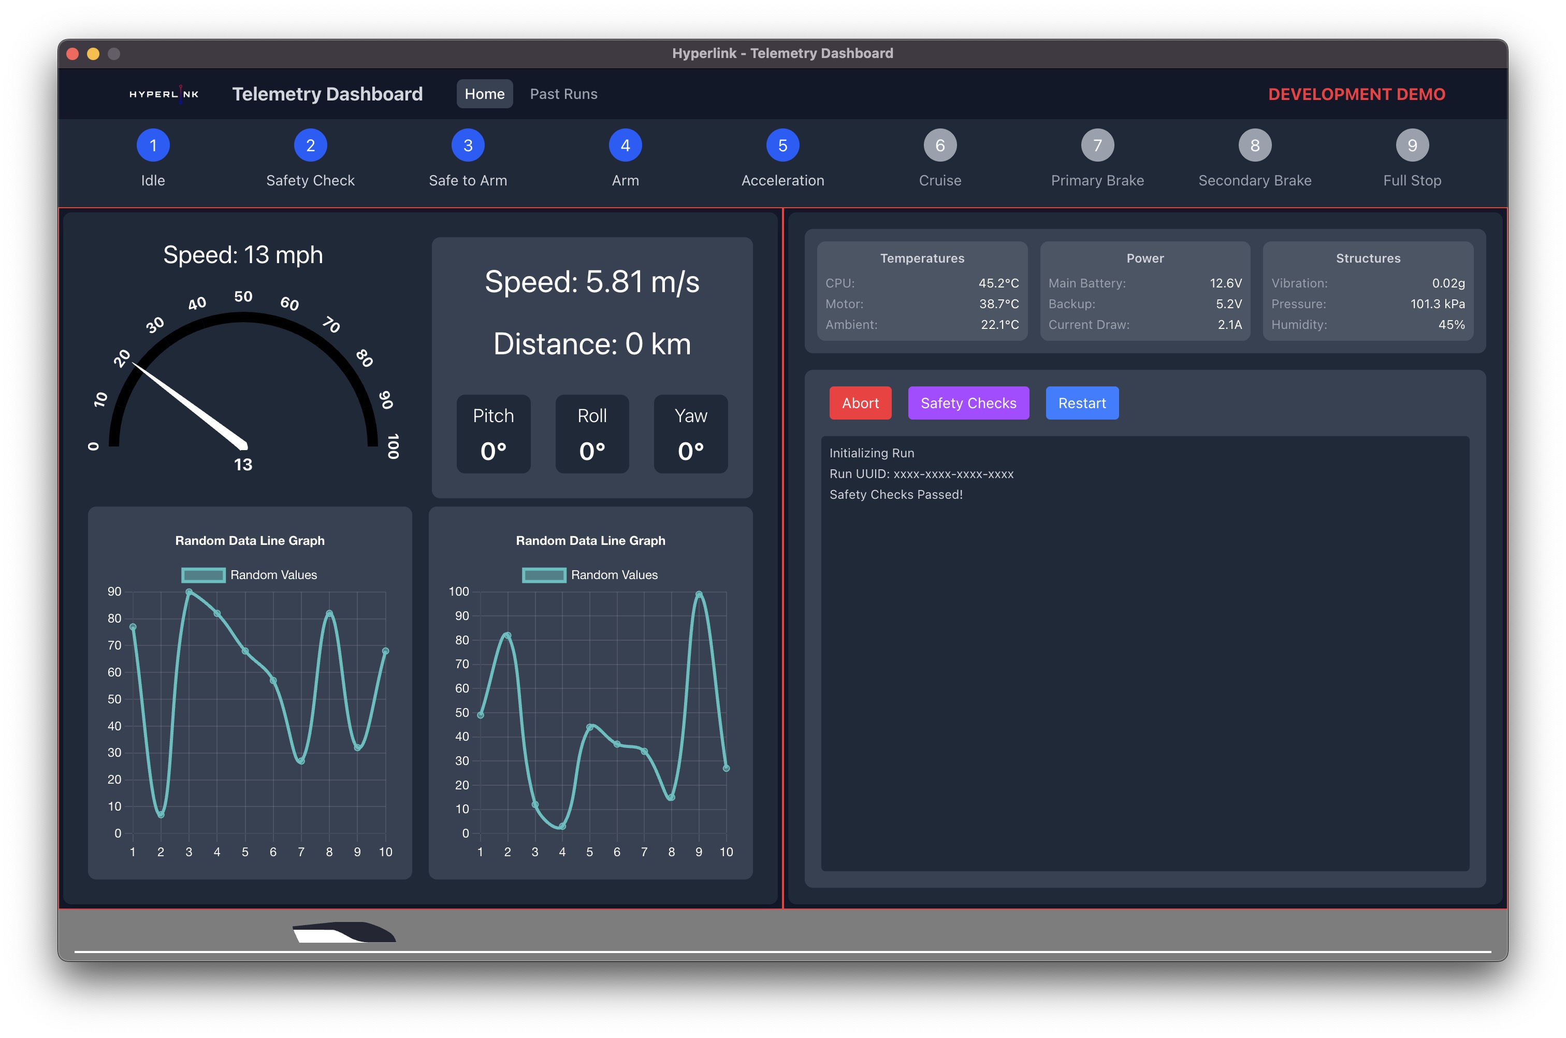
Task: Click the DEVELOPMENT DEMO label
Action: 1356,94
